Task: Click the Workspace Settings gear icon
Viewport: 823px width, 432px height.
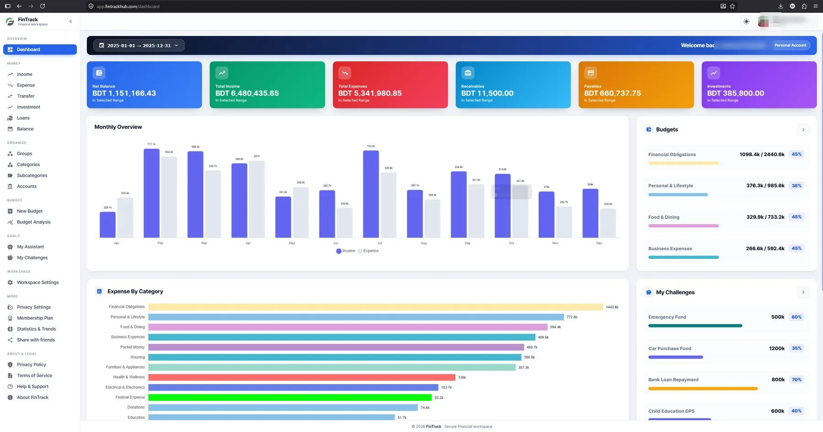Action: pyautogui.click(x=10, y=282)
